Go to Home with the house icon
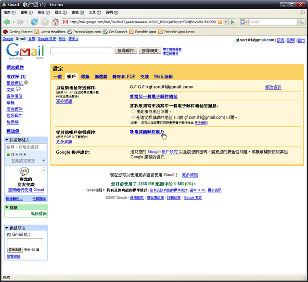The height and width of the screenshot is (282, 308). [x=55, y=22]
